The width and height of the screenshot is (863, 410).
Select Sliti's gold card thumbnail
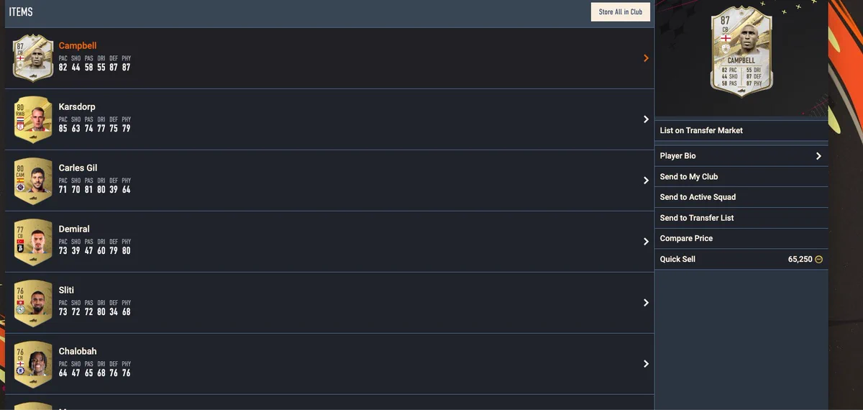pos(33,303)
